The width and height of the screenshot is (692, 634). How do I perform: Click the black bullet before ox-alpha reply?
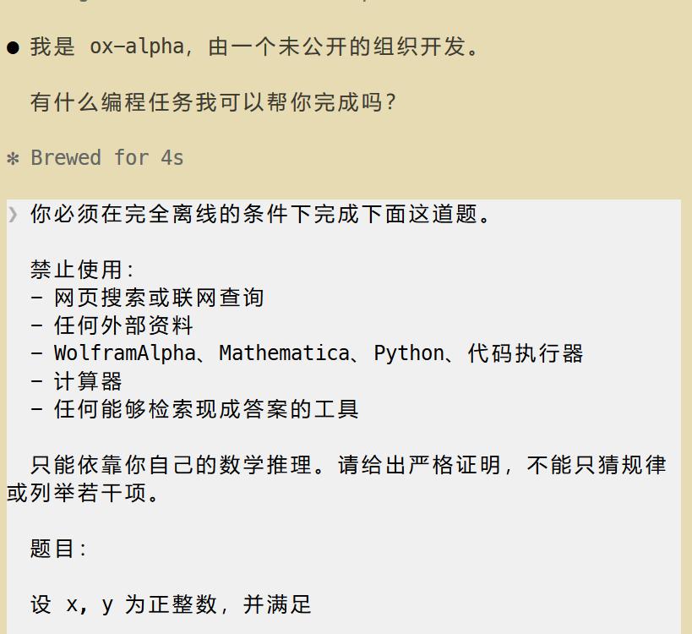14,47
